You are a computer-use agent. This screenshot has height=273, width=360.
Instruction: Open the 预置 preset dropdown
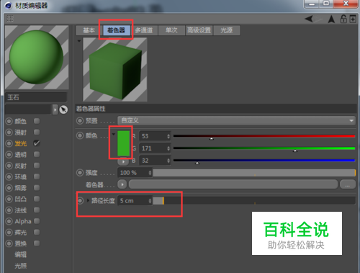pyautogui.click(x=236, y=120)
